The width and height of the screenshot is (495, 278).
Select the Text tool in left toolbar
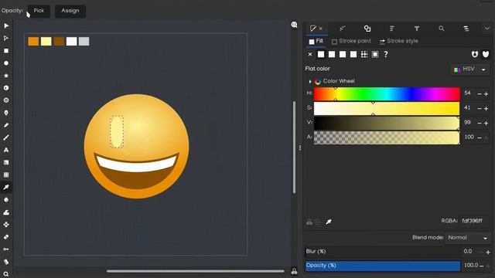click(x=6, y=150)
